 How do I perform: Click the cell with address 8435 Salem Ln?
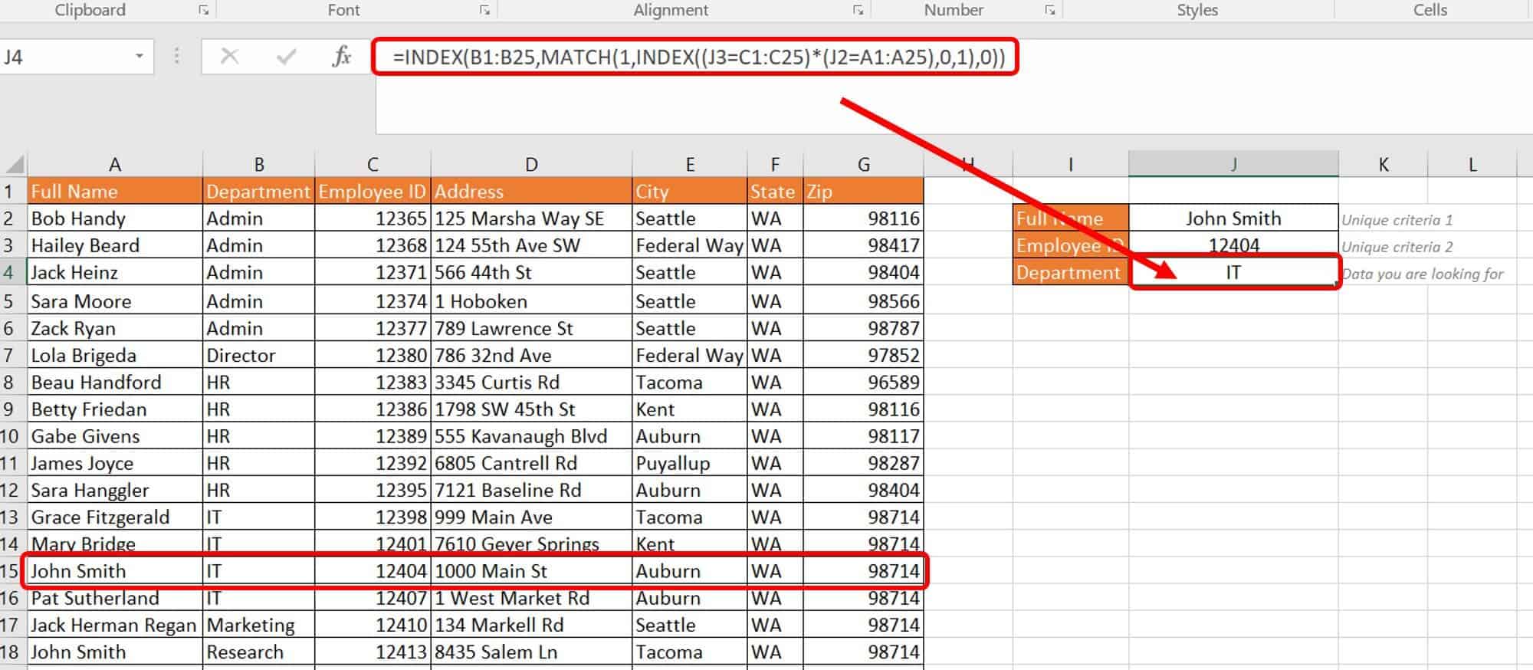[x=531, y=652]
